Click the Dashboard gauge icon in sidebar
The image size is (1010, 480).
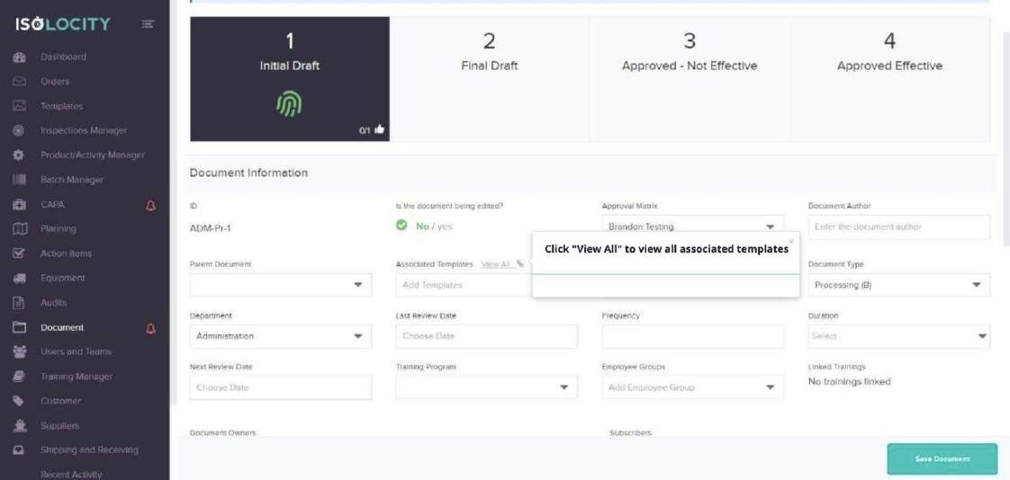tap(19, 58)
